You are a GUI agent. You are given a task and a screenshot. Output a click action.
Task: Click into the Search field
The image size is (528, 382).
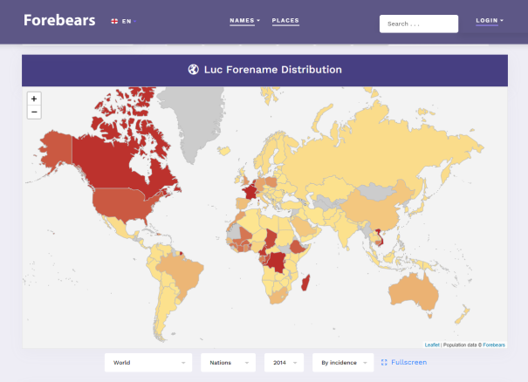(419, 24)
